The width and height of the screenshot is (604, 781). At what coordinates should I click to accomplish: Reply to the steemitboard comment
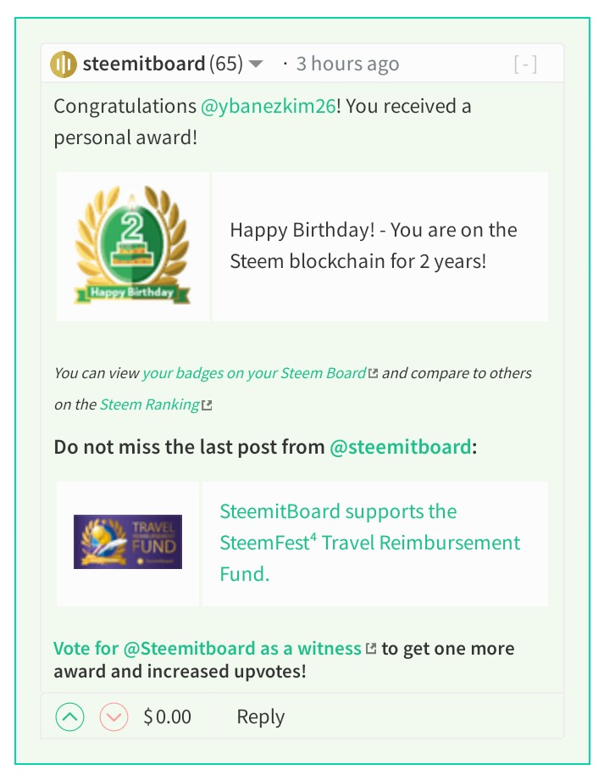pyautogui.click(x=261, y=717)
